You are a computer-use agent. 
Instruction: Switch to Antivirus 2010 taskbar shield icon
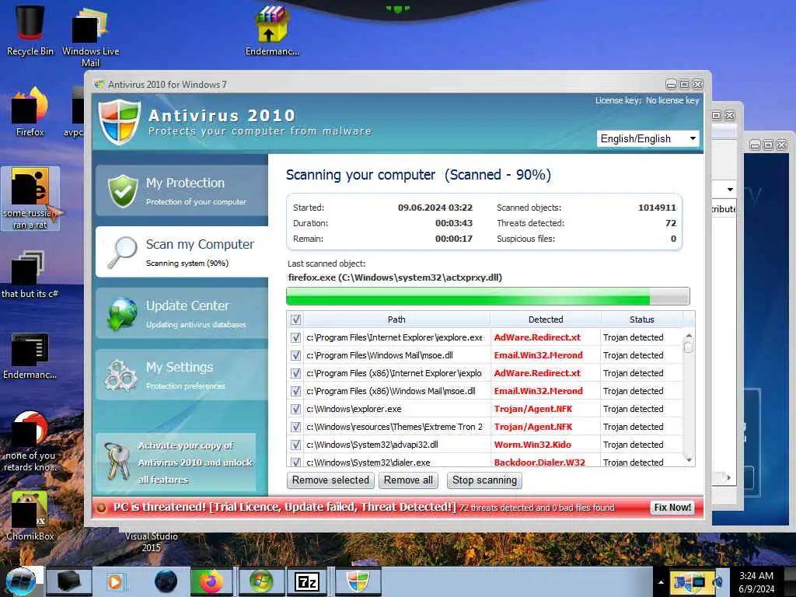(x=358, y=581)
